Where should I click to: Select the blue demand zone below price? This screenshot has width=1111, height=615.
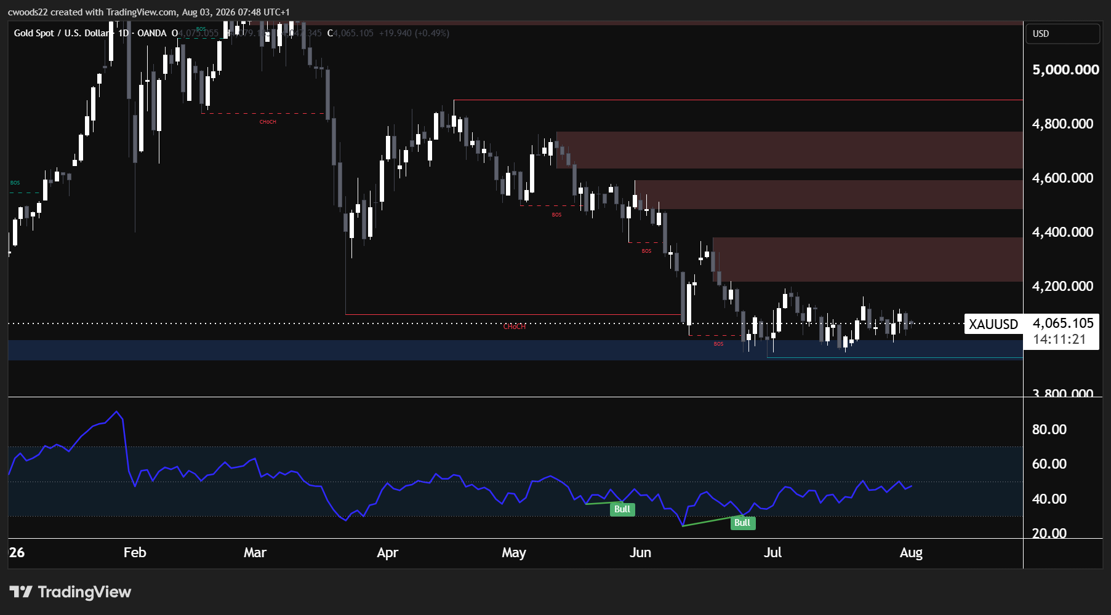[515, 350]
